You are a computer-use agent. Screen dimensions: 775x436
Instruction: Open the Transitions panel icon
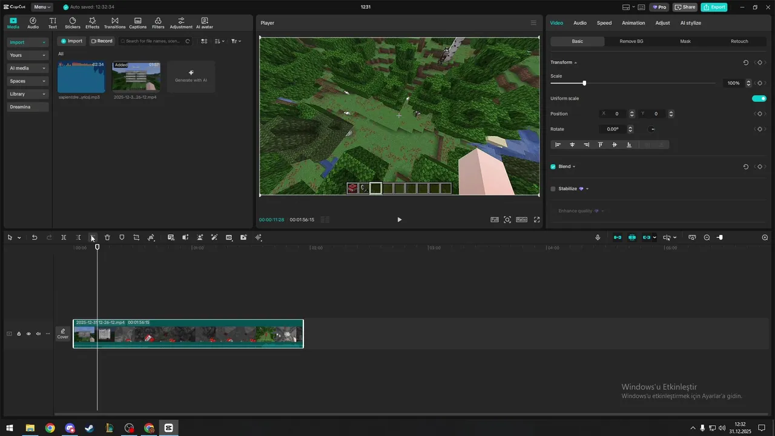pos(114,23)
